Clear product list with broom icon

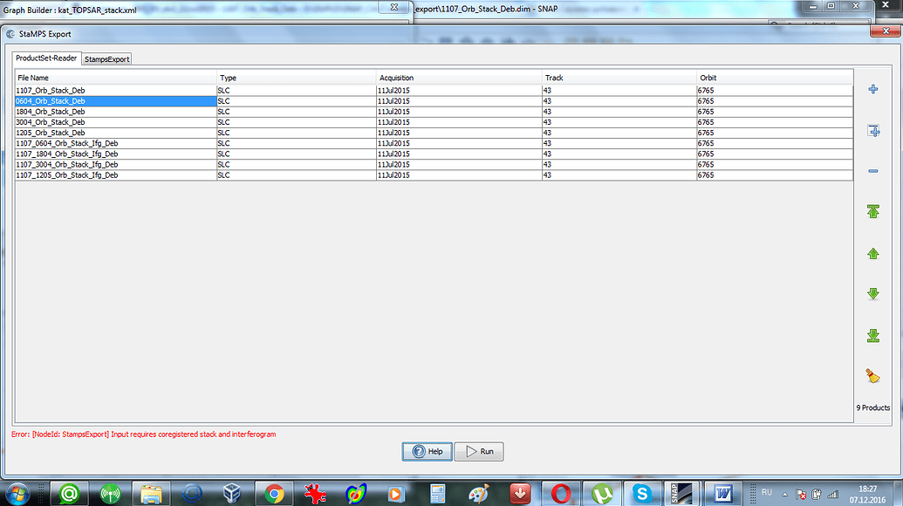coord(872,376)
